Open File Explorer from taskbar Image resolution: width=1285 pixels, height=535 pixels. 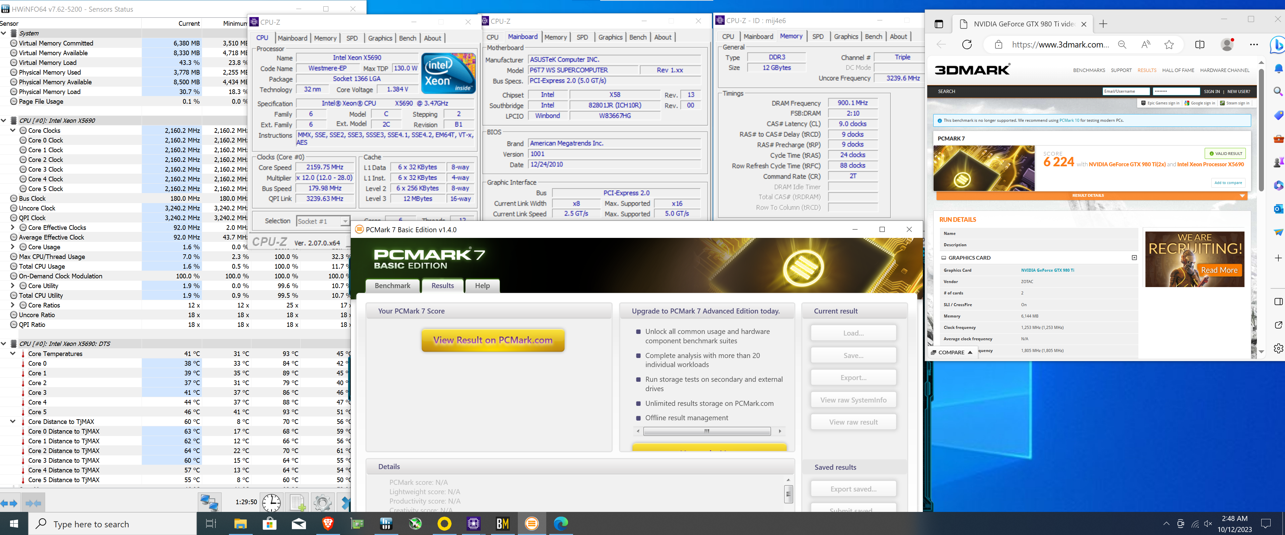240,524
